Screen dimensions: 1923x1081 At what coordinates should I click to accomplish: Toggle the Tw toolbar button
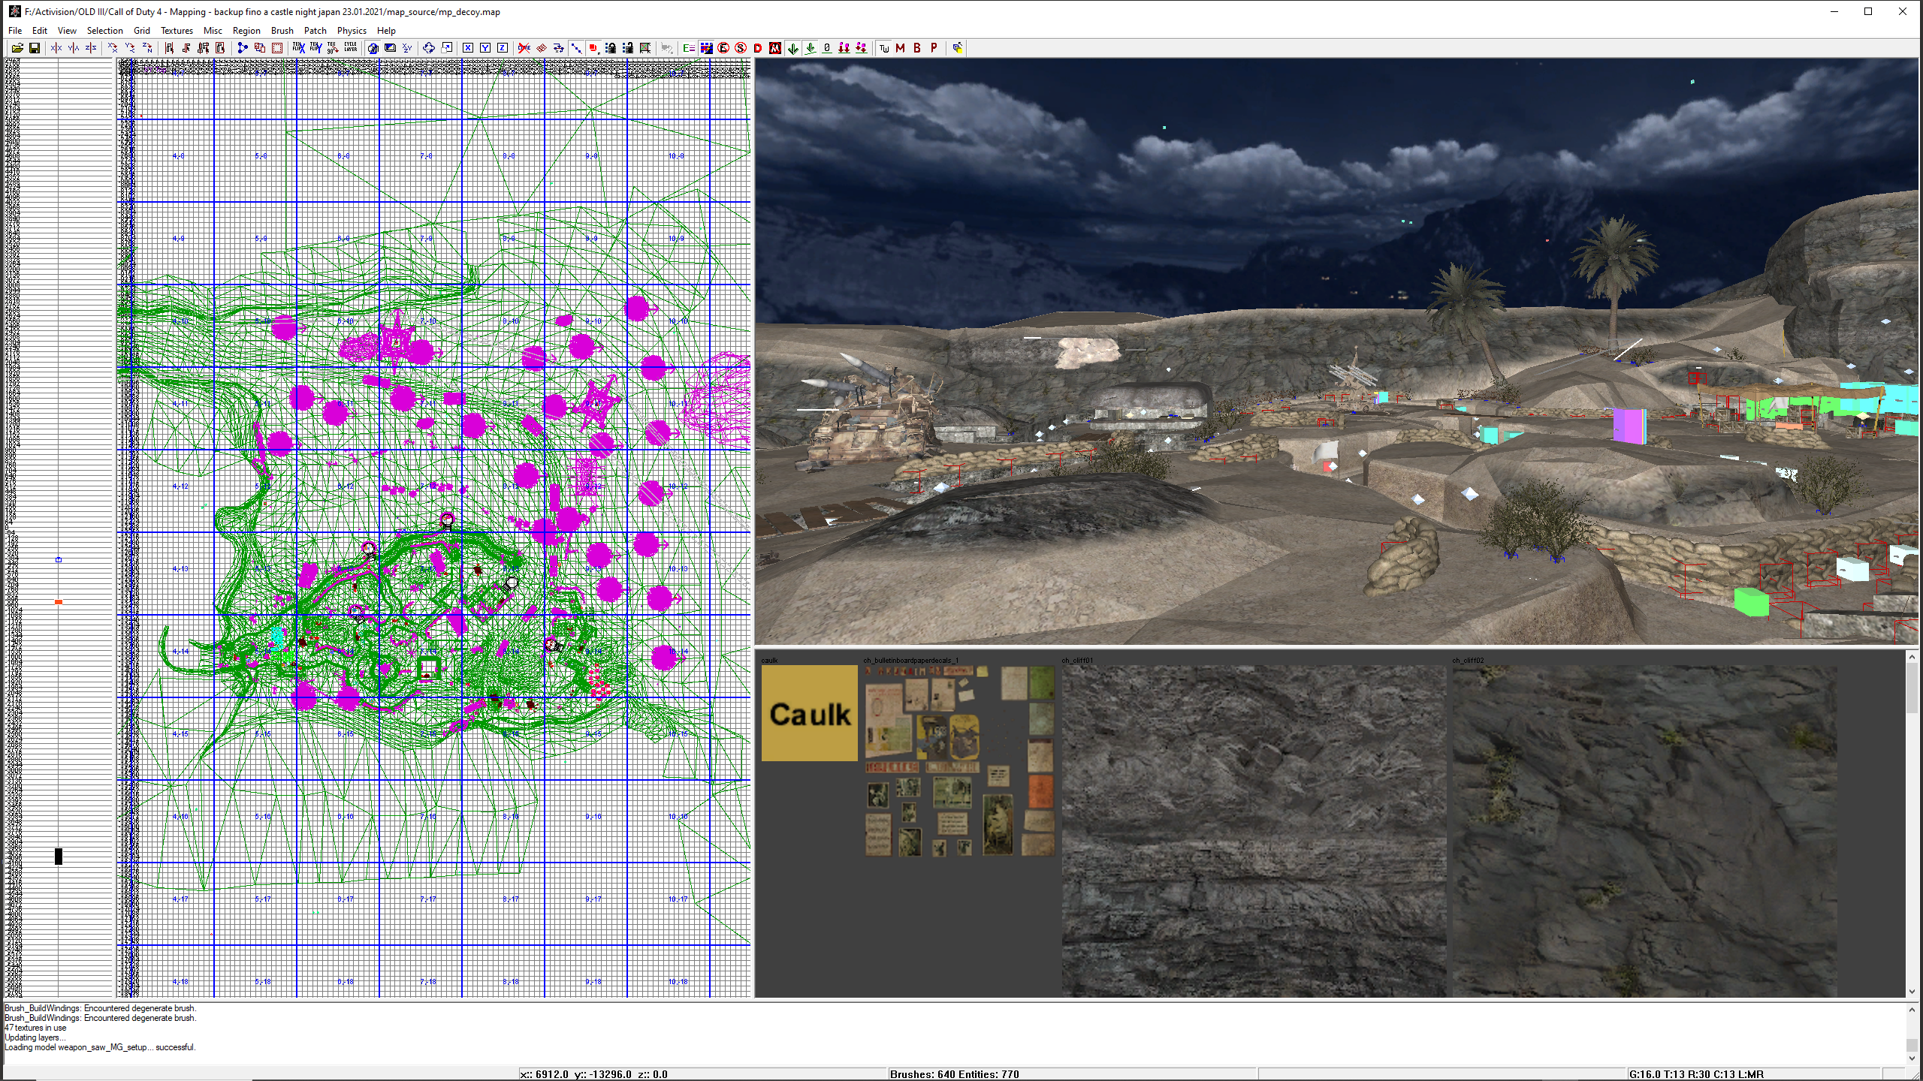pyautogui.click(x=883, y=48)
